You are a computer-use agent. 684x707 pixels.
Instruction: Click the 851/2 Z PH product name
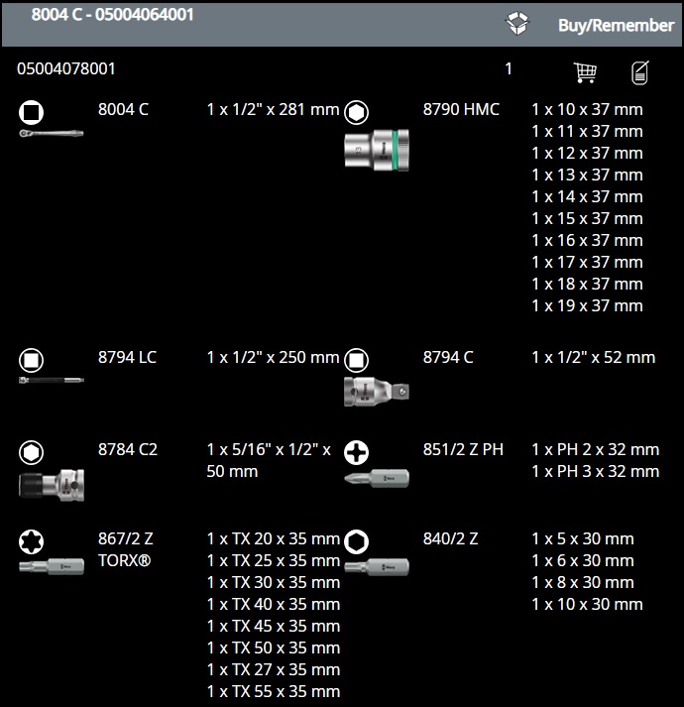[463, 449]
